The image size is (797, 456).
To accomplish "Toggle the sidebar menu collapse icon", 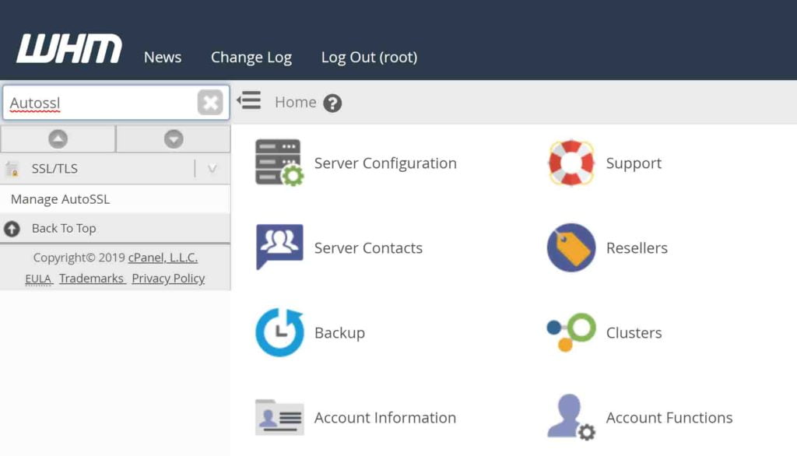I will 249,100.
